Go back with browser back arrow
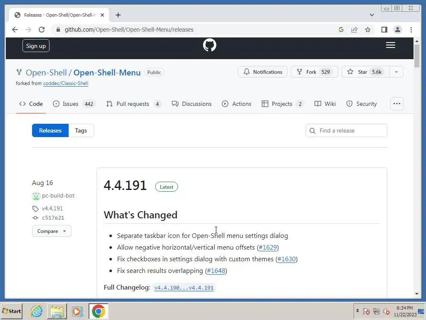The width and height of the screenshot is (426, 320). 15,30
